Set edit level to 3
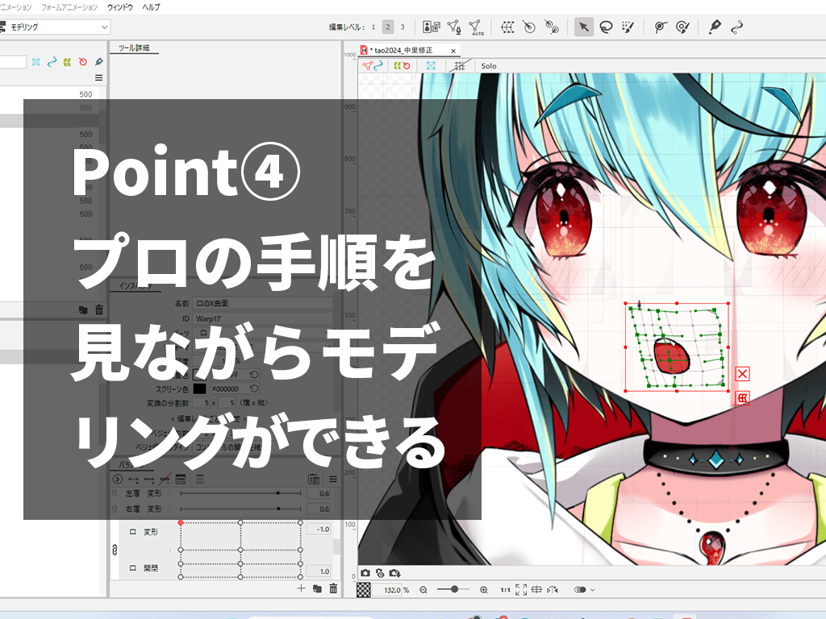 coord(403,27)
